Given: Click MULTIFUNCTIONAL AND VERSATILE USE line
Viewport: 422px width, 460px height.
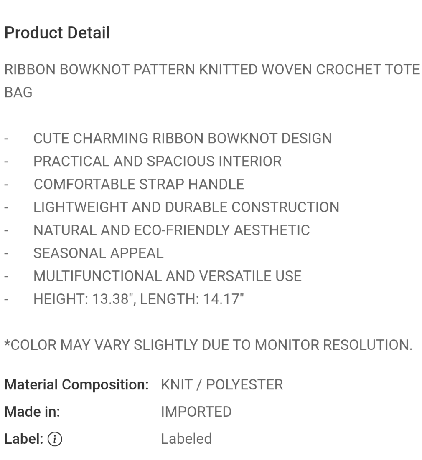Looking at the screenshot, I should click(x=167, y=276).
